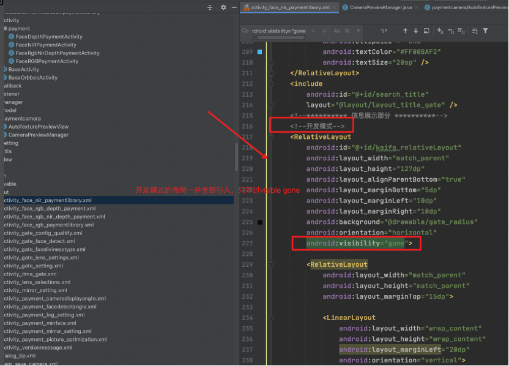Select activity_gate_lens_settings.xml file

click(41, 258)
